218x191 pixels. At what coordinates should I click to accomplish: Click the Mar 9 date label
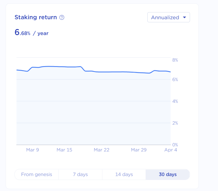[33, 150]
